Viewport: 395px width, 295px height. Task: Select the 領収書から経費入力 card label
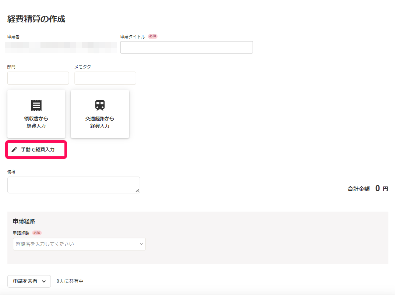(36, 122)
